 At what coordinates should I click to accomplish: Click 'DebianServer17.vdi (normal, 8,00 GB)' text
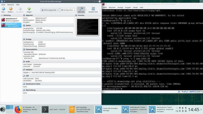click(52, 58)
